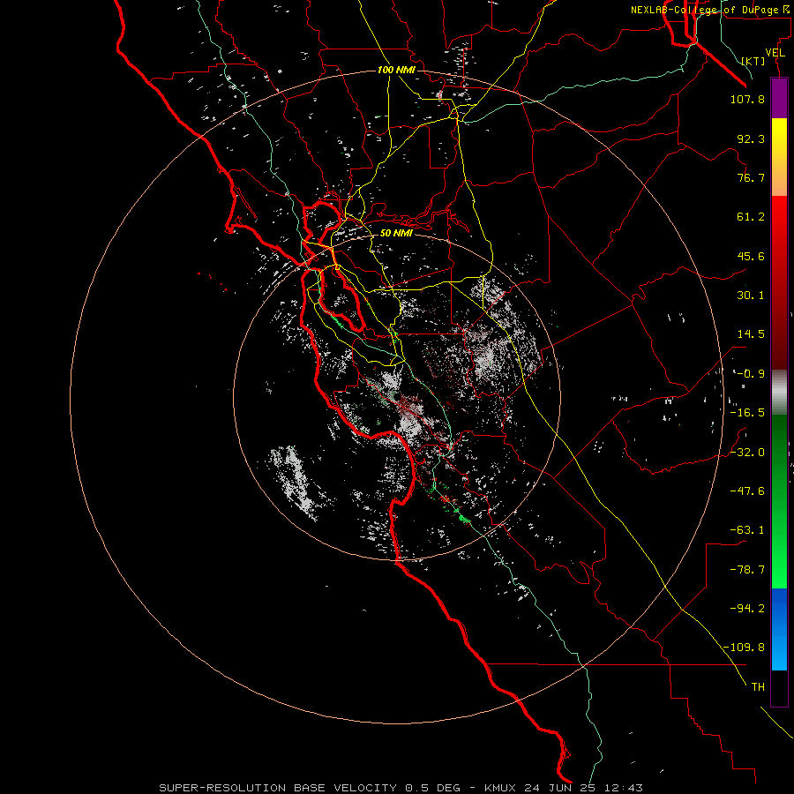
Task: Click the 92.3 legend value
Action: (751, 139)
